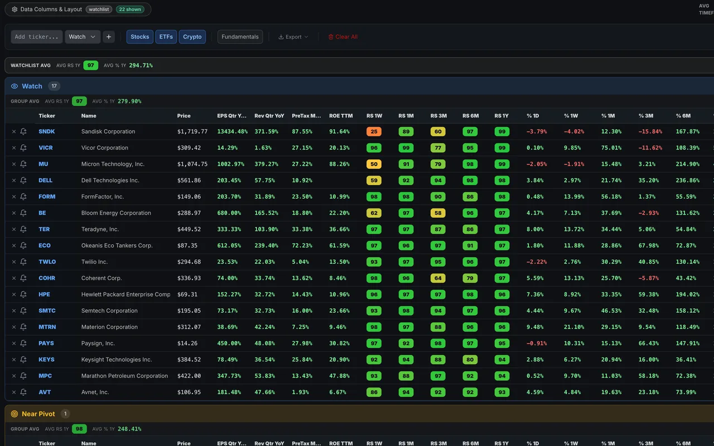This screenshot has height=446, width=714.
Task: Sort by Rev Qtr YoY column header
Action: pyautogui.click(x=269, y=116)
